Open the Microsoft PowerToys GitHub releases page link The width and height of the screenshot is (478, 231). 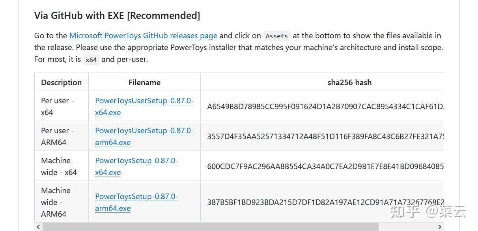(143, 35)
